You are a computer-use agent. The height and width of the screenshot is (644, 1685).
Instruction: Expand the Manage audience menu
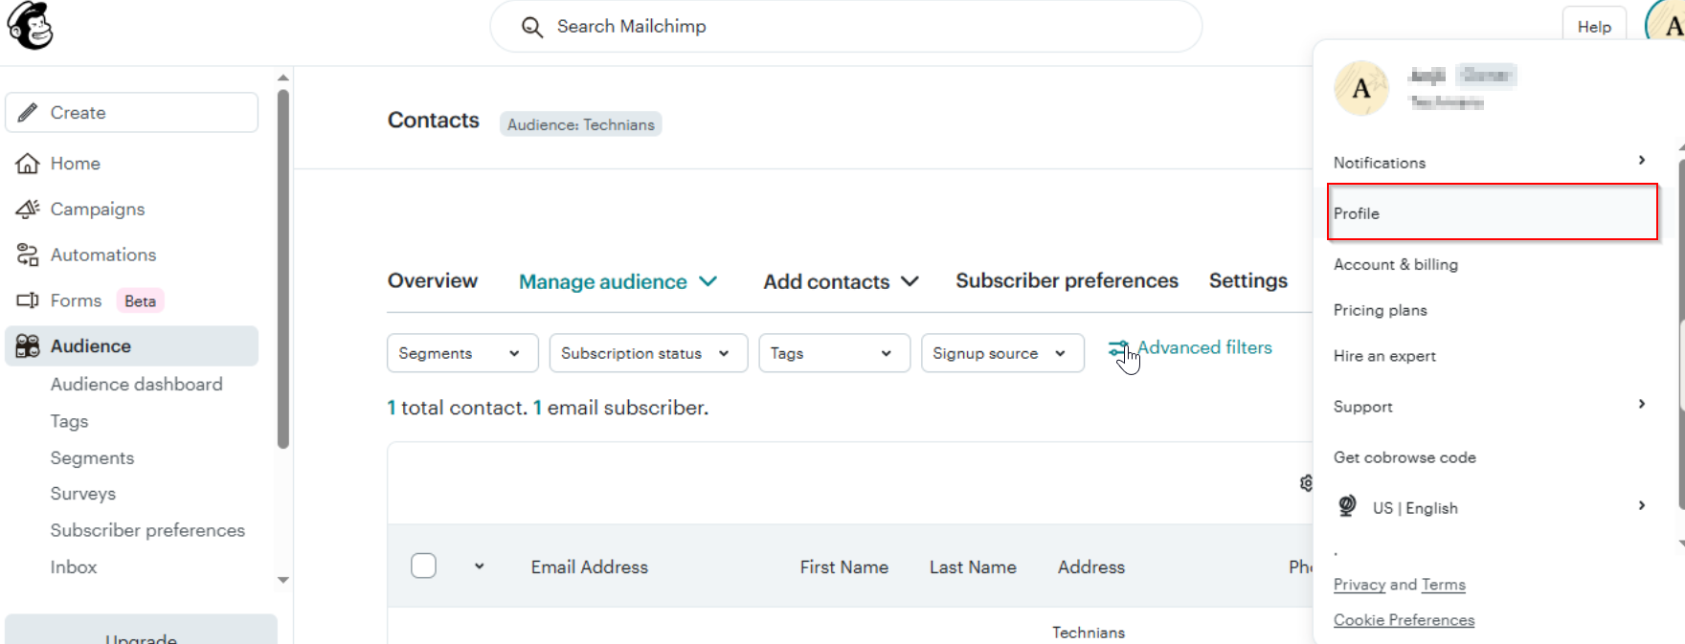(x=618, y=281)
